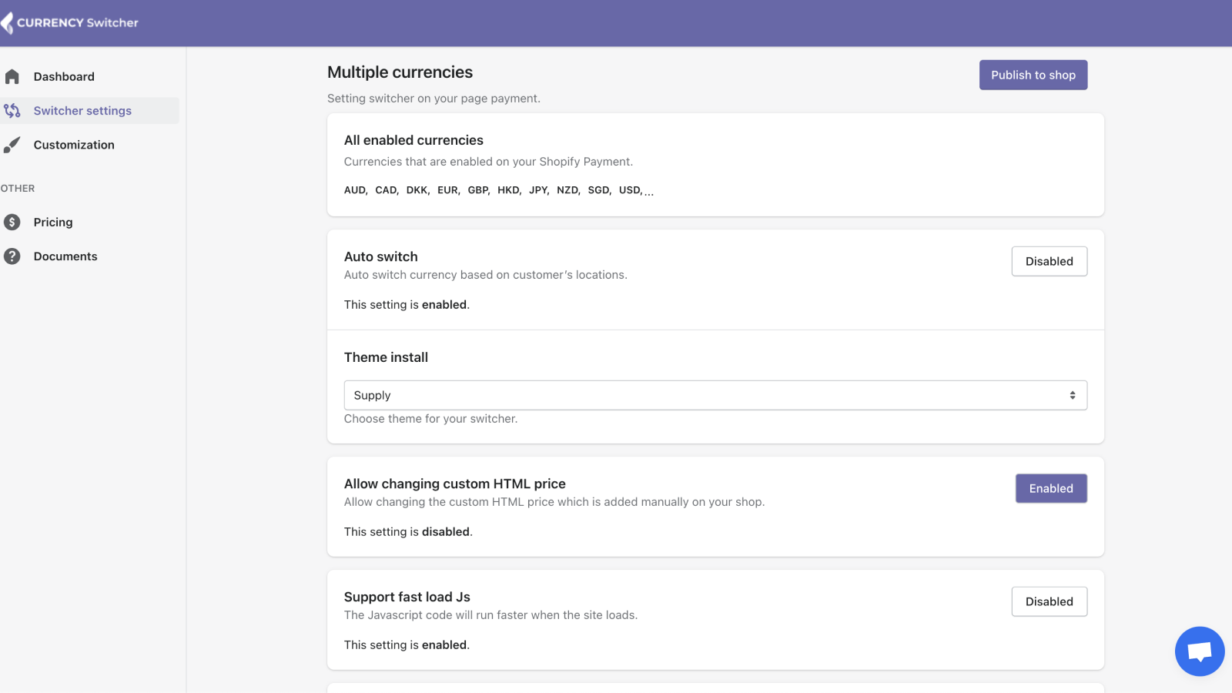Open the Pricing page link

click(x=53, y=223)
